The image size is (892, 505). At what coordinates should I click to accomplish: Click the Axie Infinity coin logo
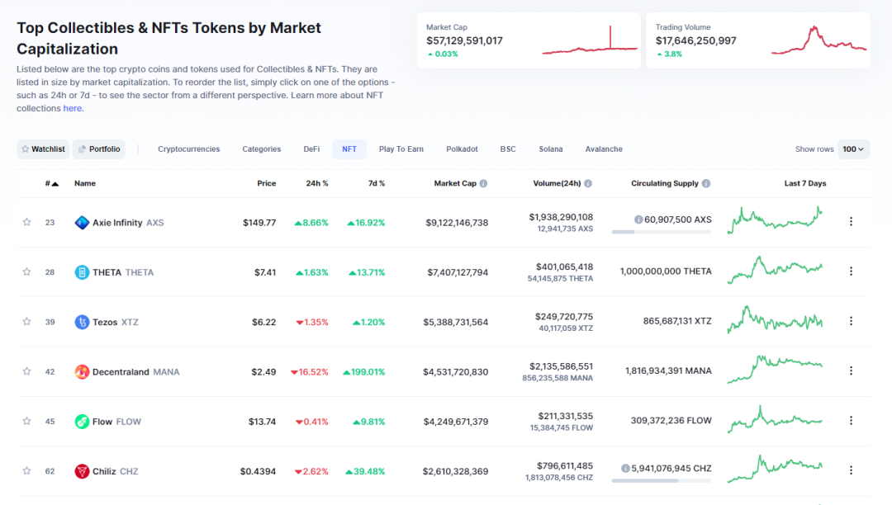click(x=82, y=222)
